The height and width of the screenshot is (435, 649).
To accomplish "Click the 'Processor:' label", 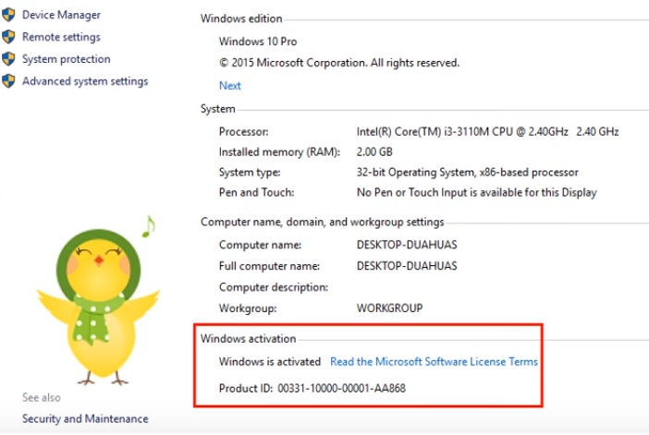I will pos(244,132).
